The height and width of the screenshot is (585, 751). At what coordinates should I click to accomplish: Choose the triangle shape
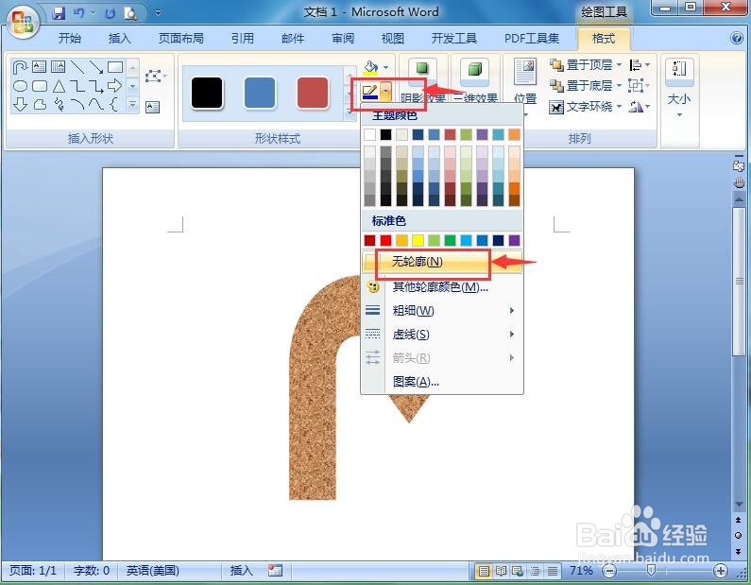click(59, 86)
